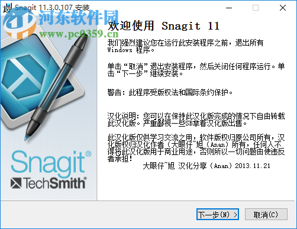Viewport: 297px width, 229px height.
Task: Click the paragraph starting 汉化说明
Action: pyautogui.click(x=196, y=120)
